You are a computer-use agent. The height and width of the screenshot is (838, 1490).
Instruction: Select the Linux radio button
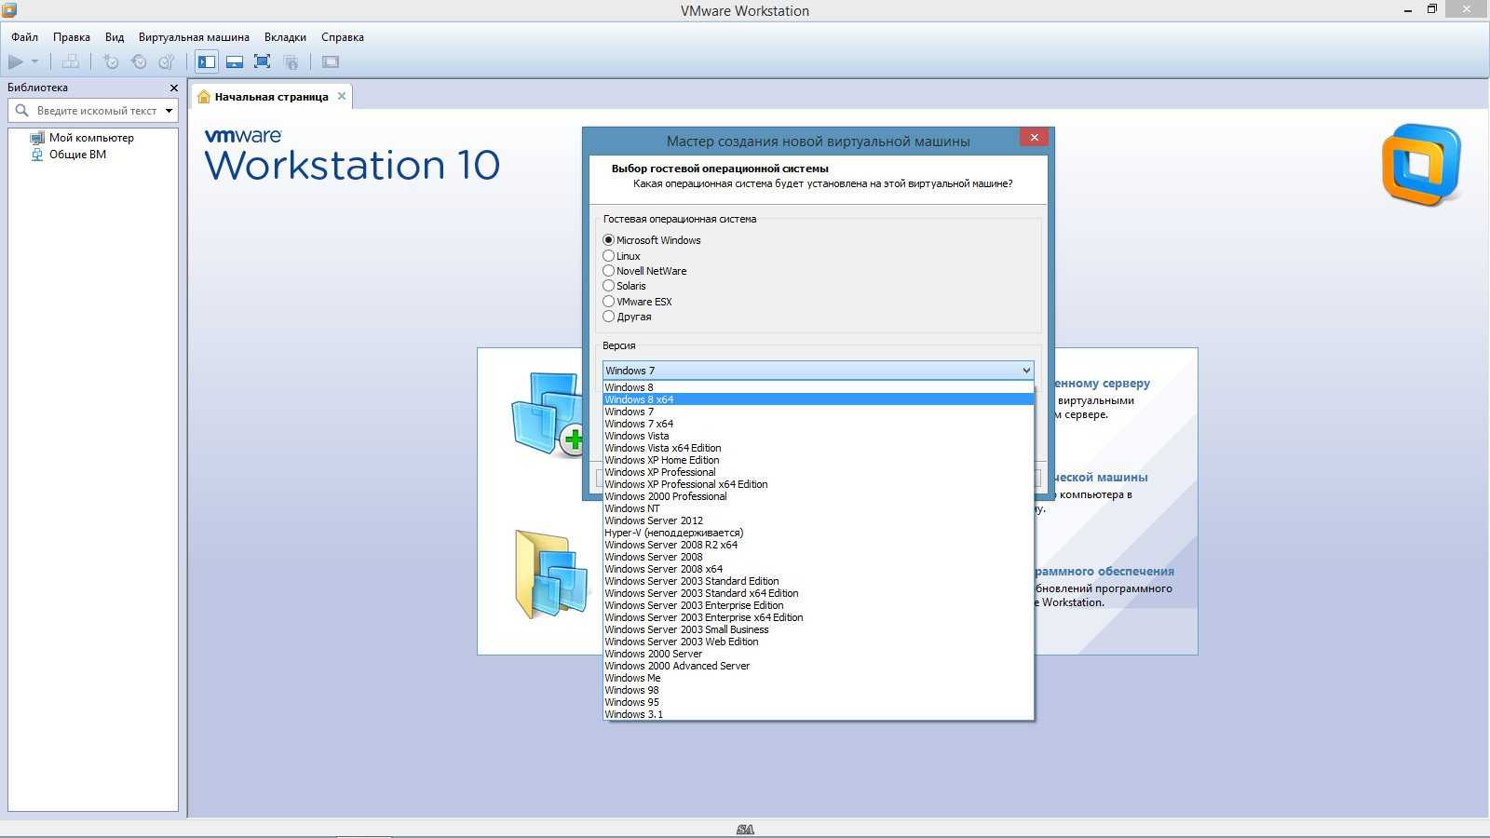608,255
